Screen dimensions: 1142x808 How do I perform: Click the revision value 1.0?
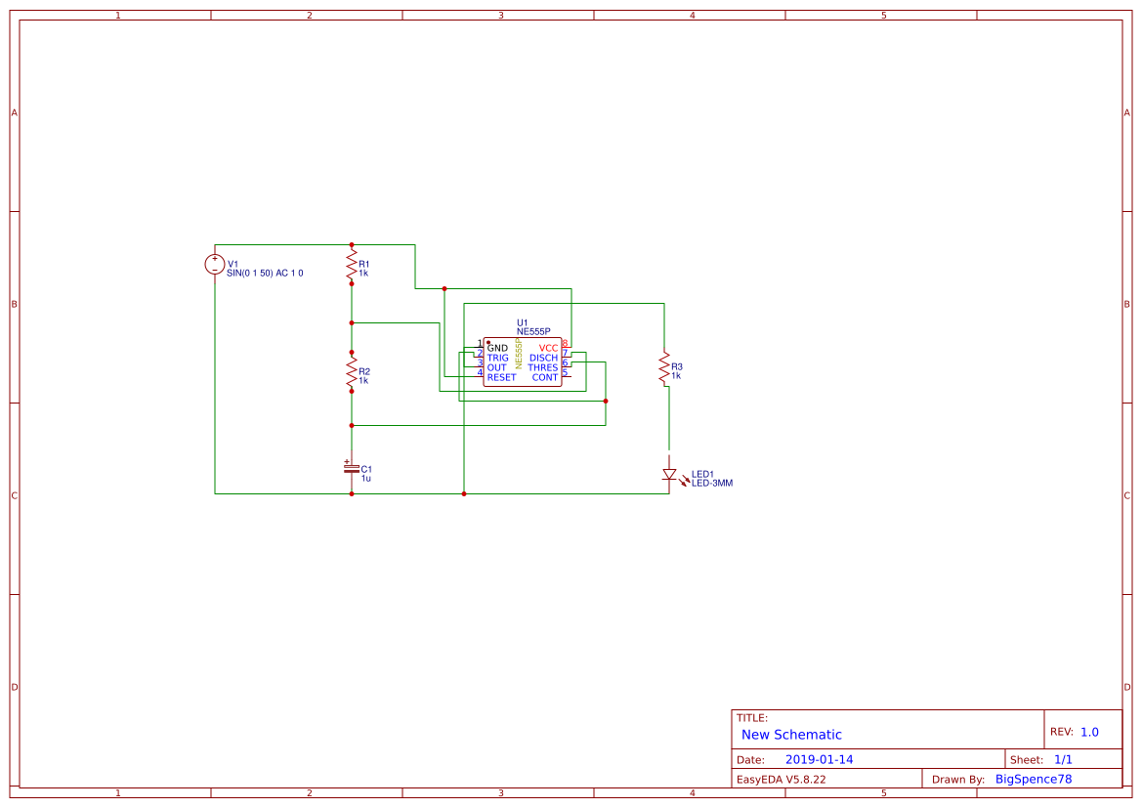pos(1089,732)
